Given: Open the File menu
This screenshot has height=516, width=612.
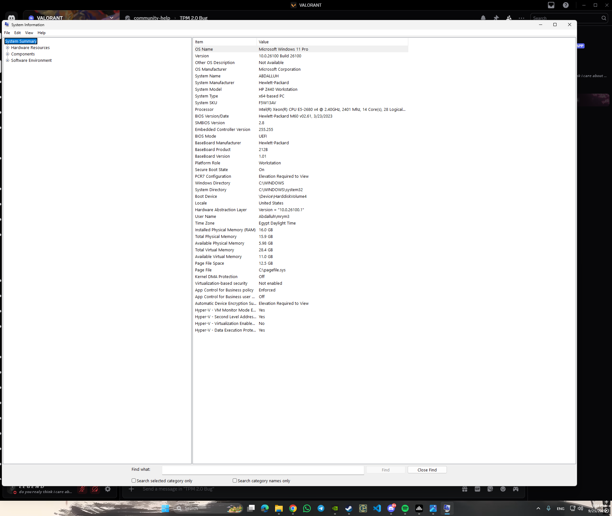Looking at the screenshot, I should point(7,33).
